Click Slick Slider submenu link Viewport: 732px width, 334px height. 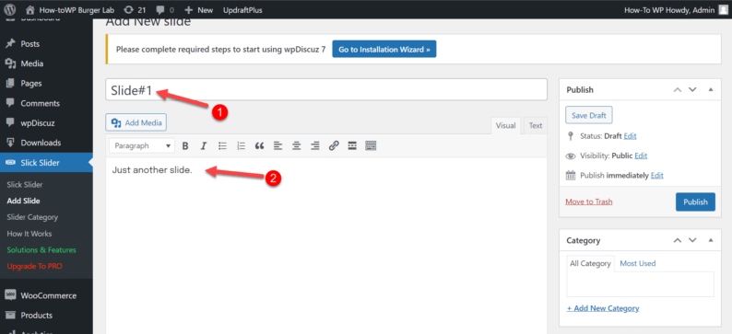point(25,184)
